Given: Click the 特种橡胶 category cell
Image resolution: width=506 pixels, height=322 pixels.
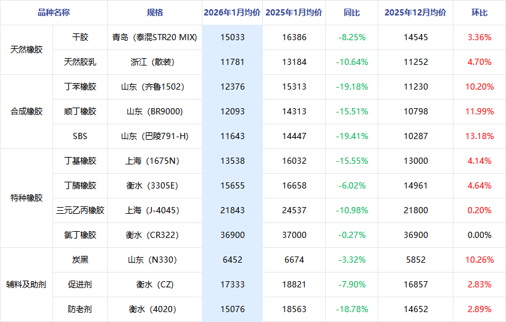Looking at the screenshot, I should click(x=27, y=198).
